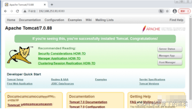Click the Getting Help heading
This screenshot has height=109, width=192.
[140, 97]
